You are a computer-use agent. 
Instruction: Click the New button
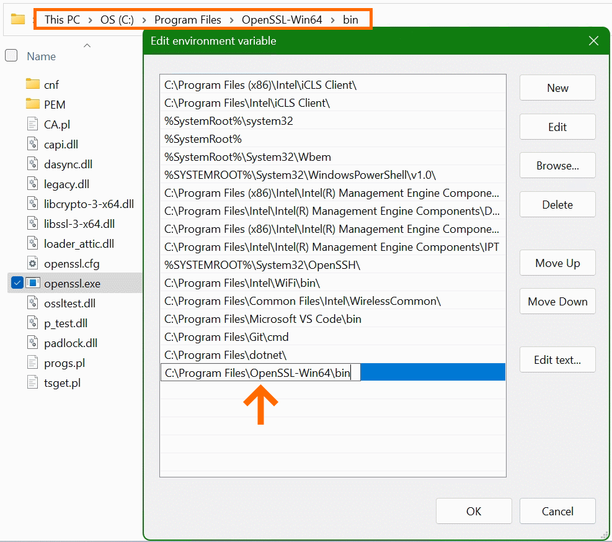557,88
